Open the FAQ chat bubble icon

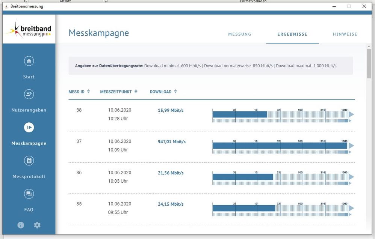29,194
